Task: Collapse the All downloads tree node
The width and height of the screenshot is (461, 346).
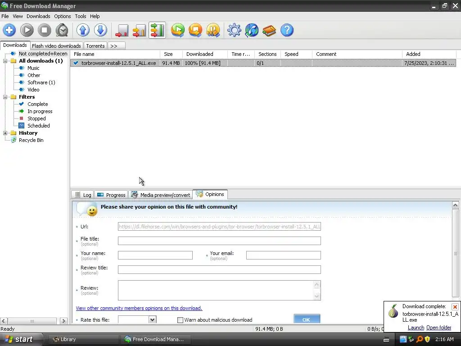Action: (x=5, y=61)
